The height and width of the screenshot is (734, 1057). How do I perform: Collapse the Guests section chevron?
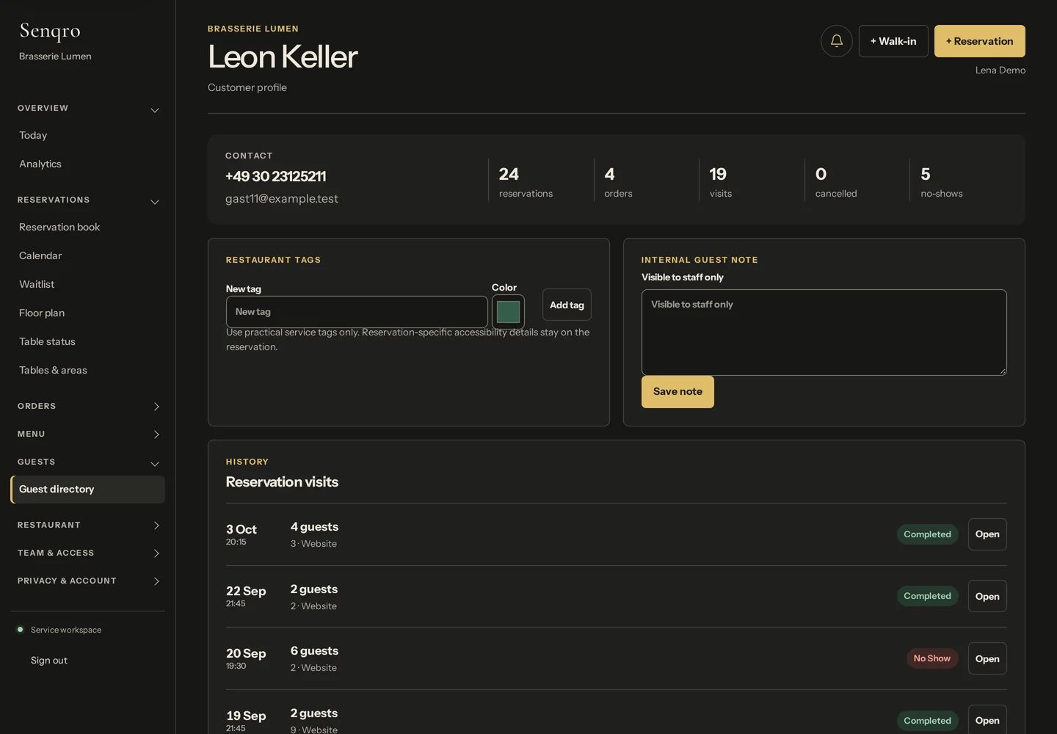[x=155, y=464]
